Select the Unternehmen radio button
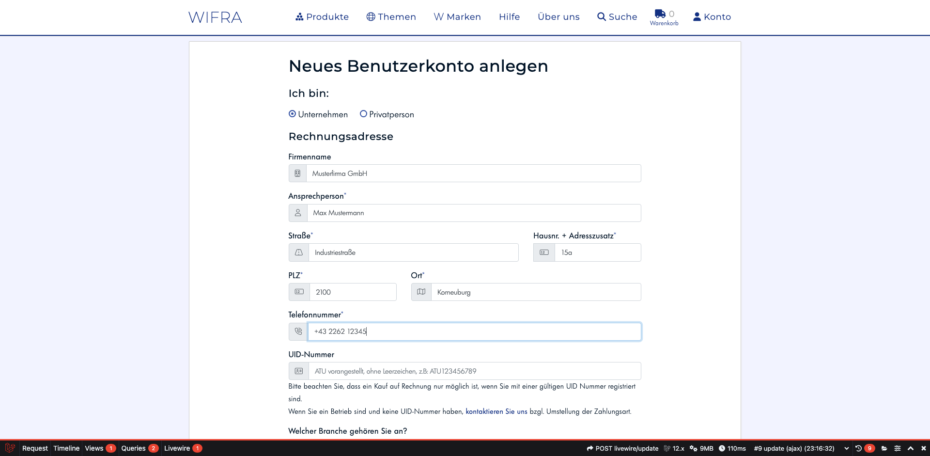The height and width of the screenshot is (456, 930). pyautogui.click(x=292, y=114)
